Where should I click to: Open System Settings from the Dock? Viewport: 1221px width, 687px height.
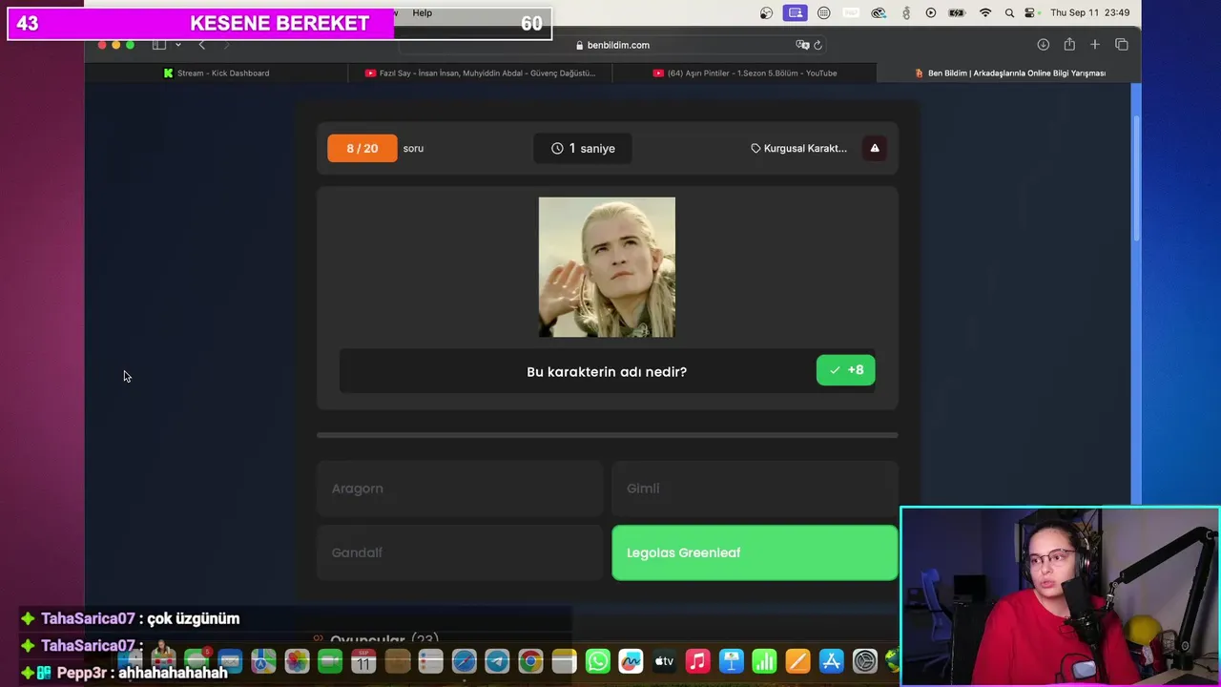pos(864,661)
